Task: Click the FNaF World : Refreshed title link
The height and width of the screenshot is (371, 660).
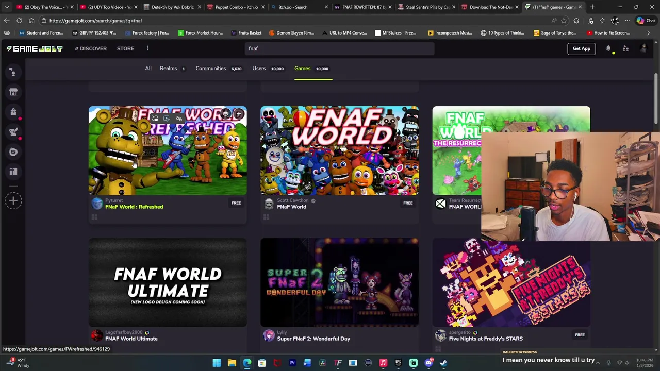Action: click(x=134, y=207)
